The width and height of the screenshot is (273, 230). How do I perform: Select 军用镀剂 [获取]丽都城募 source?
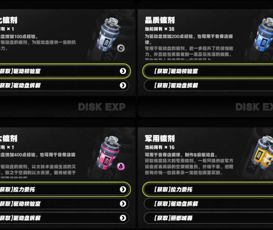point(208,218)
